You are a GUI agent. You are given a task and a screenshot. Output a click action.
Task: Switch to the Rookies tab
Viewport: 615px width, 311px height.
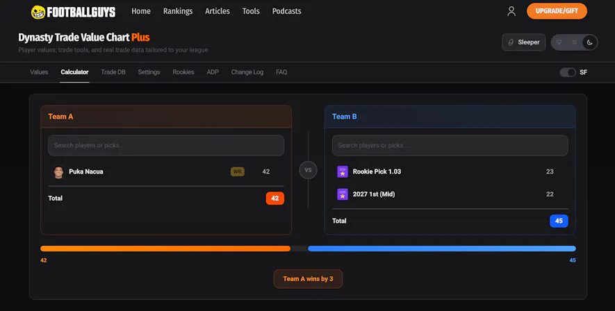(x=183, y=72)
